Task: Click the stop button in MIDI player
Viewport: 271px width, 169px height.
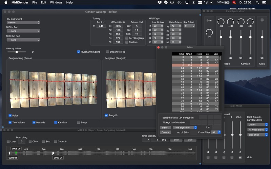Action: tap(176, 140)
